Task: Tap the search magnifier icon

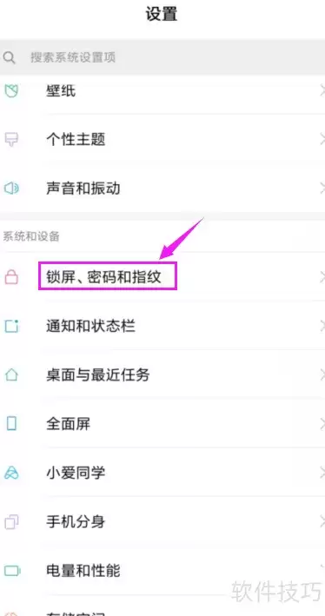Action: 10,57
